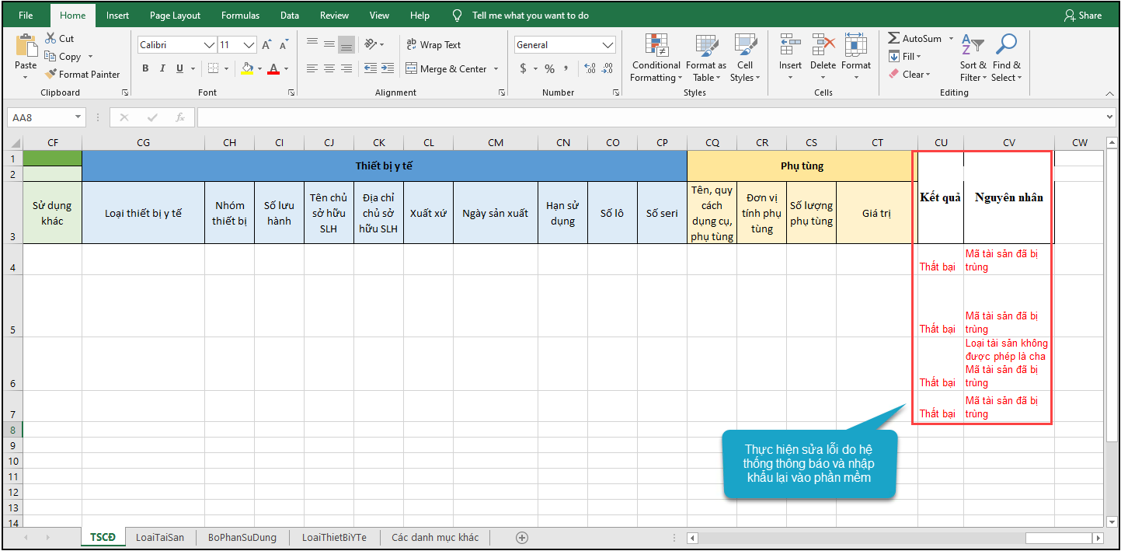Screen dimensions: 1121x551
Task: Toggle Bold formatting
Action: pos(145,68)
